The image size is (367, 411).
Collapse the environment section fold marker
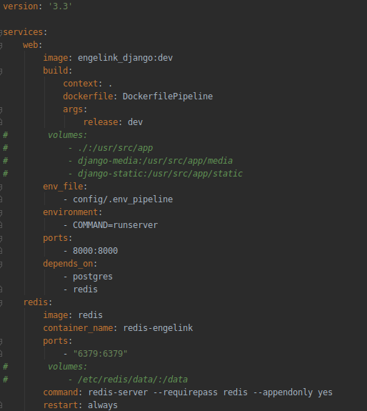[x=1, y=212]
